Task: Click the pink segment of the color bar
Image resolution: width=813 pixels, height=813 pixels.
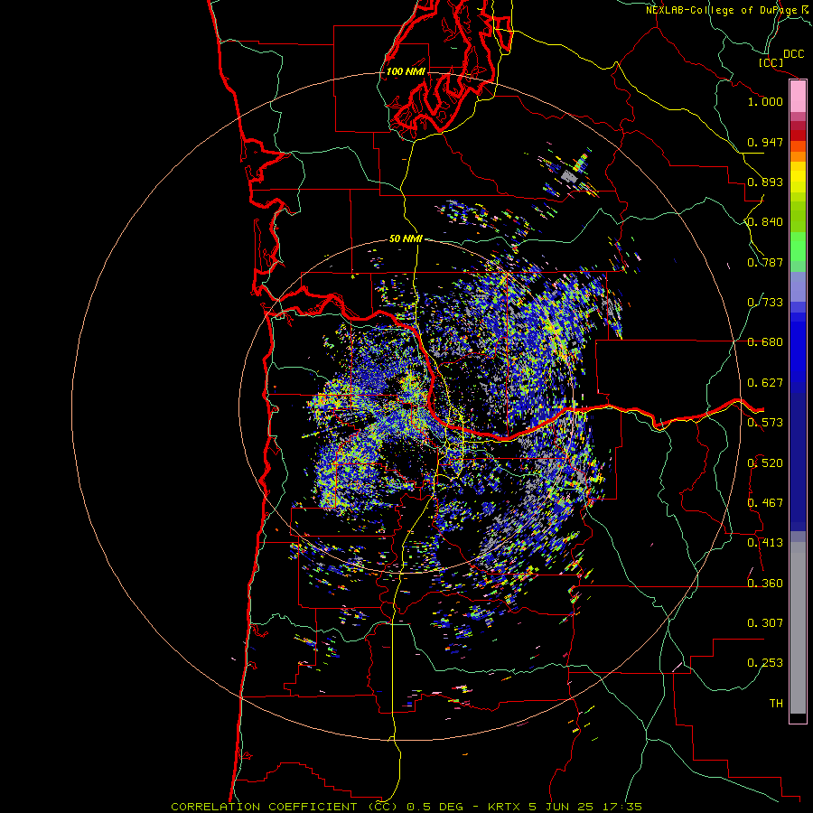Action: (x=798, y=97)
